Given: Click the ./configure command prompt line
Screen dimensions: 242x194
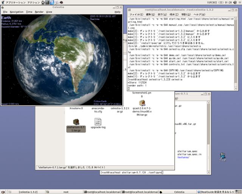Looking at the screenshot, I should tap(132, 172).
